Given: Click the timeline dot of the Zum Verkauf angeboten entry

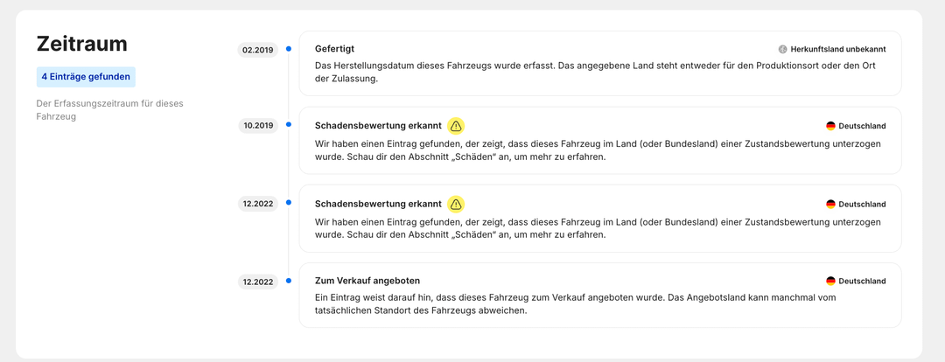Looking at the screenshot, I should tap(289, 280).
